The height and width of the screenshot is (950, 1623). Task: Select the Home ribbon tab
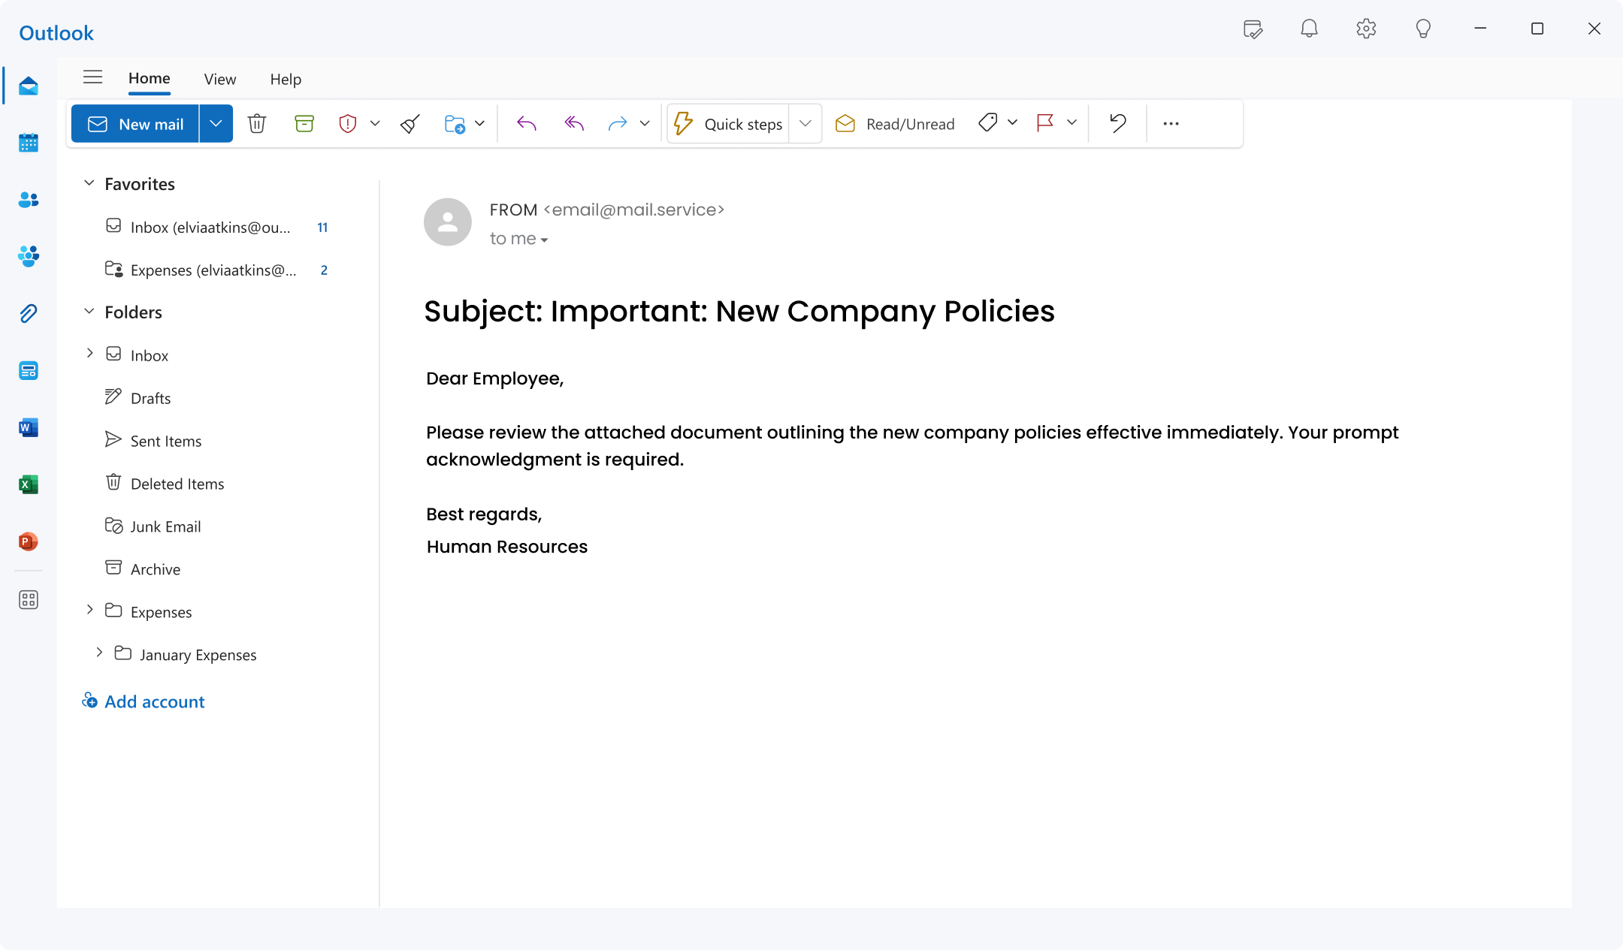(150, 78)
